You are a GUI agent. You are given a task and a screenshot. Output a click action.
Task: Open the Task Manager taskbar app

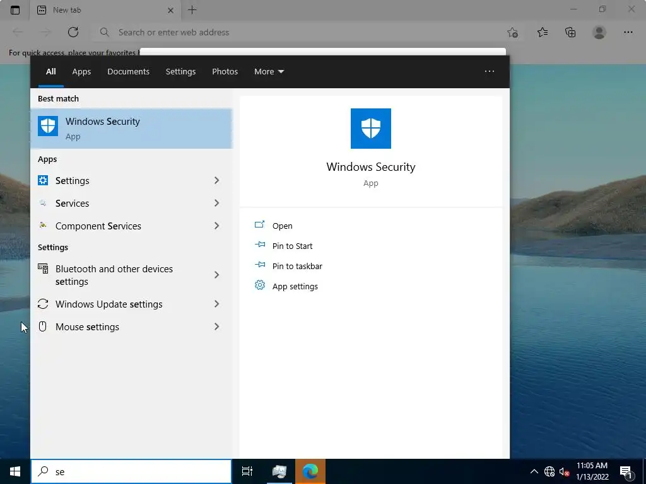coord(279,471)
